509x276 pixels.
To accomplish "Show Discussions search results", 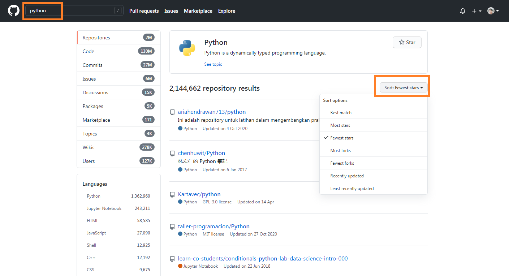I will click(118, 92).
